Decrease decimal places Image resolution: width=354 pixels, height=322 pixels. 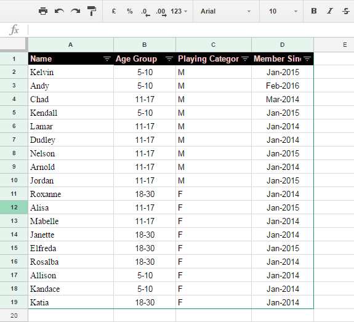[145, 12]
